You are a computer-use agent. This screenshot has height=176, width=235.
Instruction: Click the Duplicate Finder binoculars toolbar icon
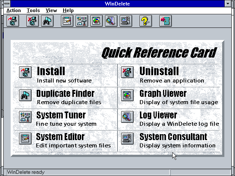coord(47,21)
